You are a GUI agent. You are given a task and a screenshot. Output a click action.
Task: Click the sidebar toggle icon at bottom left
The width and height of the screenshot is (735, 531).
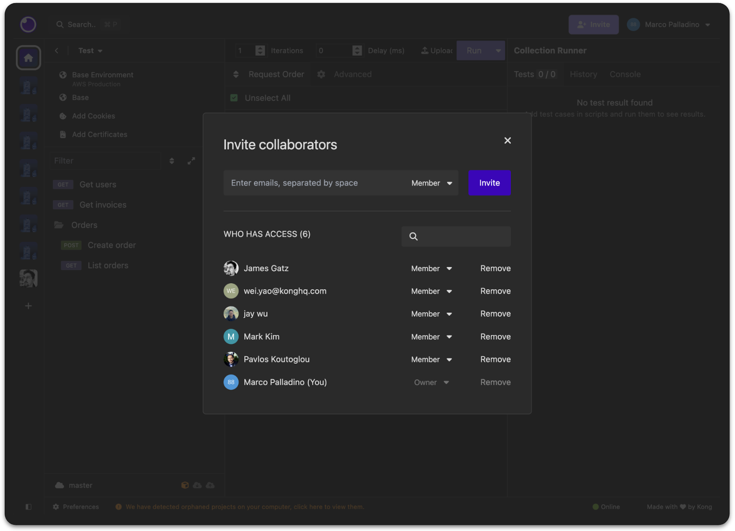[x=28, y=506]
